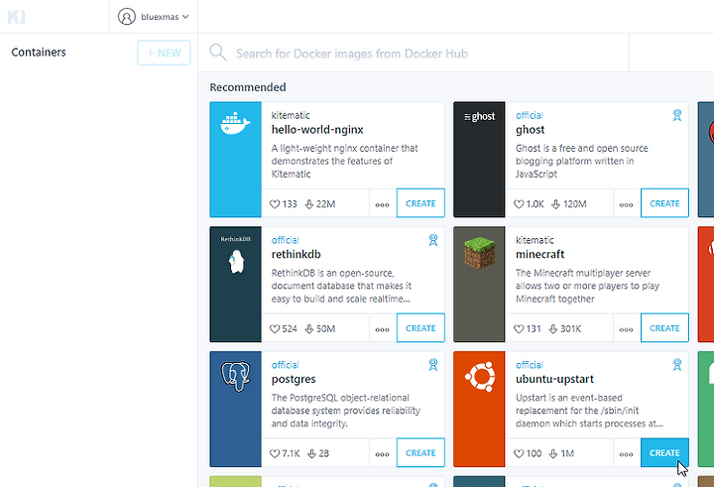Open more options for postgres

[x=382, y=454]
